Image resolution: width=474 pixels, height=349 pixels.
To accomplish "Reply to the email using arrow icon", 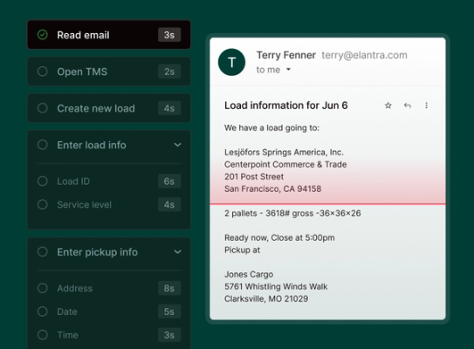I will coord(408,106).
